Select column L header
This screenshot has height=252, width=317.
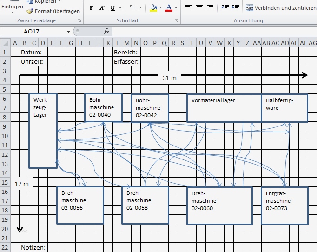(x=118, y=43)
